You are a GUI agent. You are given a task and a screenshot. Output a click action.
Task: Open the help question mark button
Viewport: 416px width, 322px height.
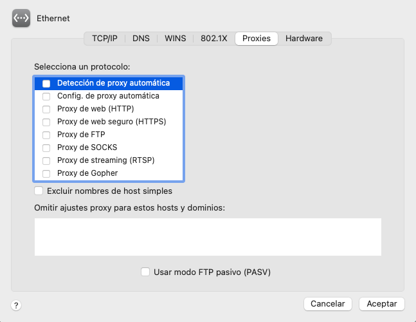17,305
